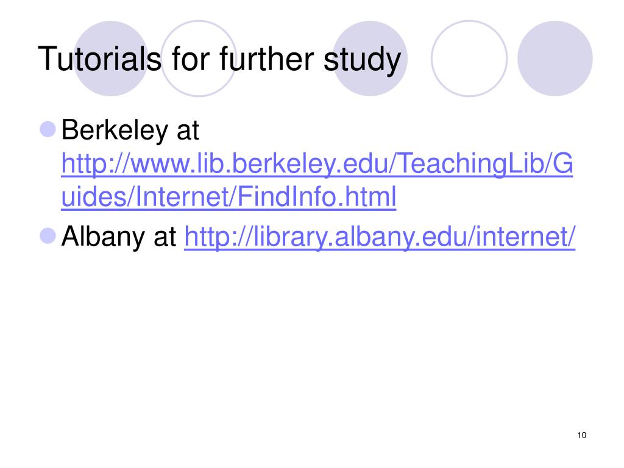Click the middle filled lavender circle
Image resolution: width=624 pixels, height=468 pixels.
(x=370, y=58)
